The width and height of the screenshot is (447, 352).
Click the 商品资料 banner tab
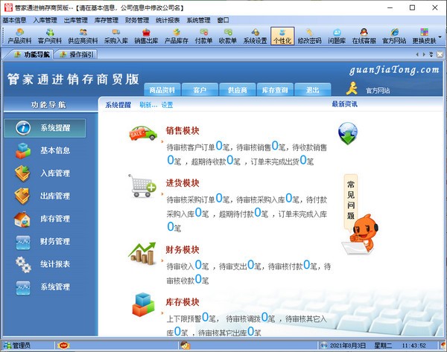pyautogui.click(x=162, y=90)
